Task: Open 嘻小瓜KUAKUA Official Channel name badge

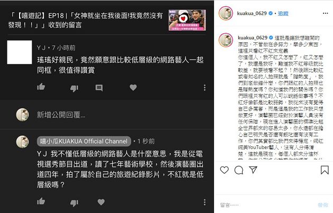Action: tap(84, 141)
